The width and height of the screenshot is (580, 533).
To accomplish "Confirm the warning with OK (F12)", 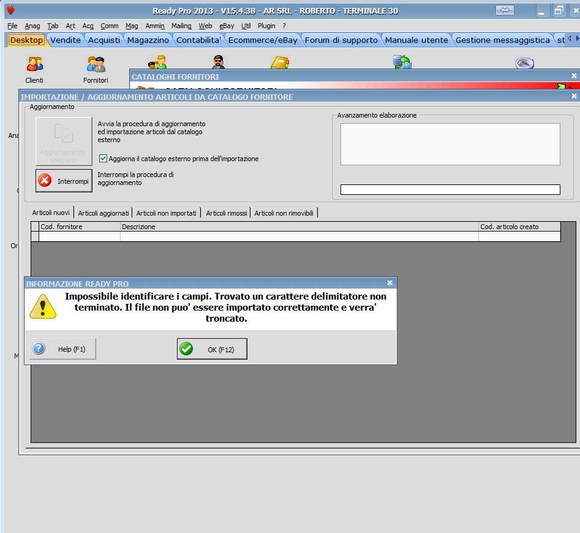I will 212,349.
